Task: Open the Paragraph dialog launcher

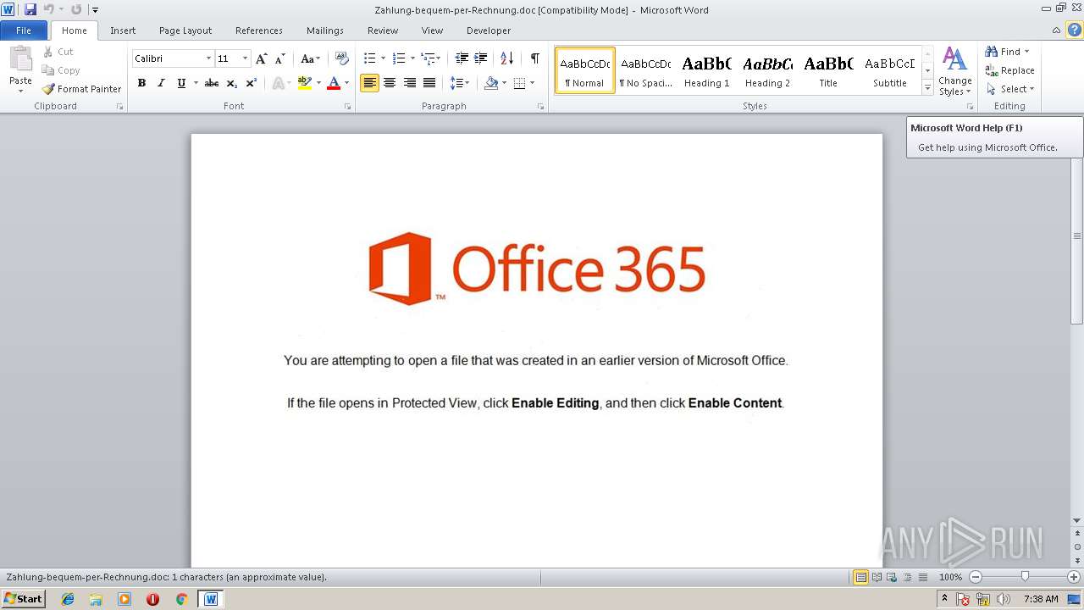Action: point(541,107)
